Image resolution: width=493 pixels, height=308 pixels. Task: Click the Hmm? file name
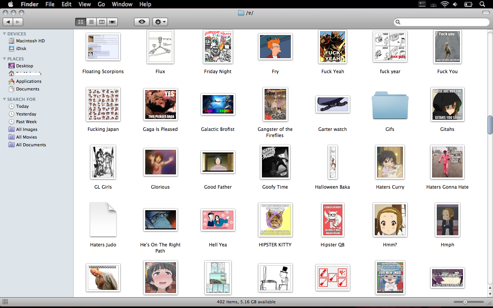390,245
